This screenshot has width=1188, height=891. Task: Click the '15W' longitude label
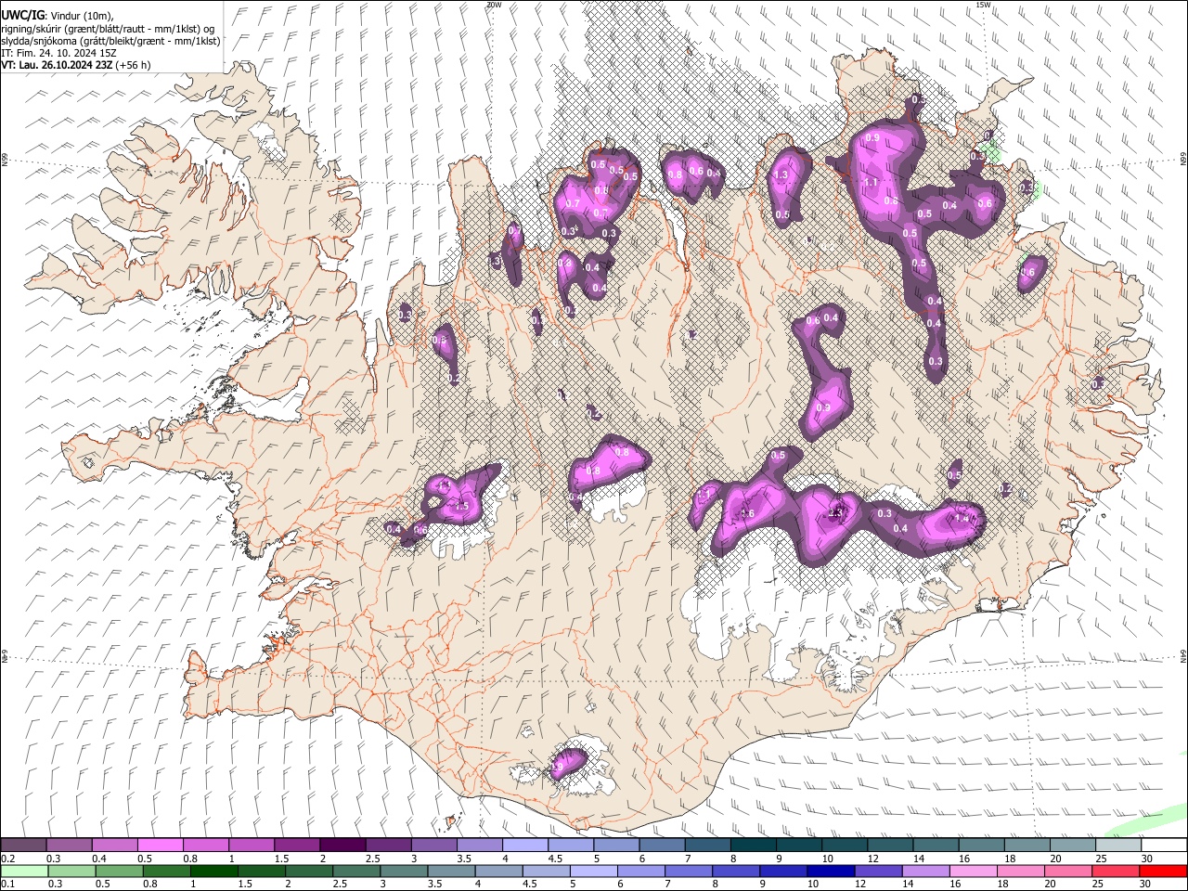coord(983,5)
